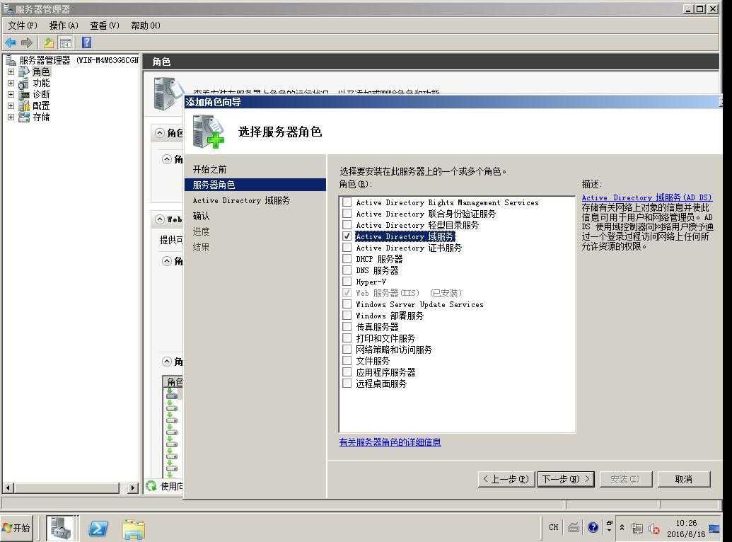Open Active Directory 域服务(AD DS) description link
The image size is (732, 542).
tap(646, 197)
